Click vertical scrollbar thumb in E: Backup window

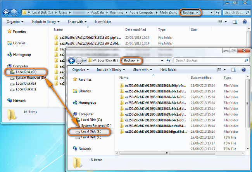[x=247, y=103]
